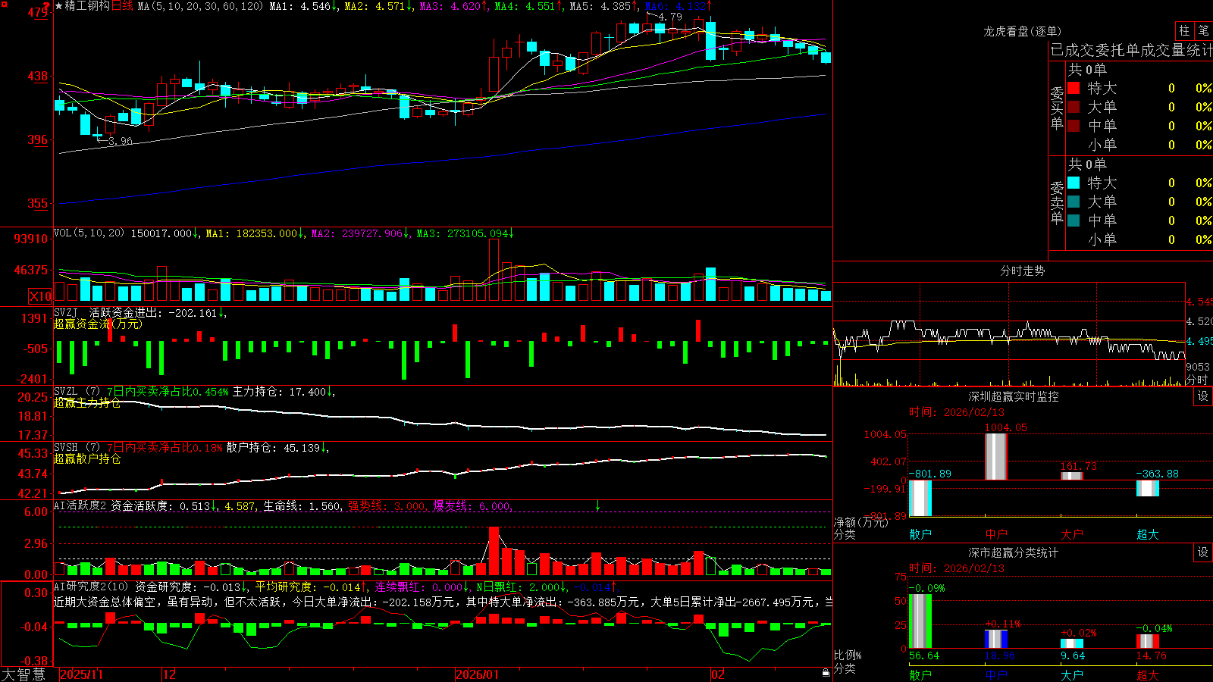
Task: Click the dark red 中单 buy-order swatch
Action: (x=1074, y=126)
